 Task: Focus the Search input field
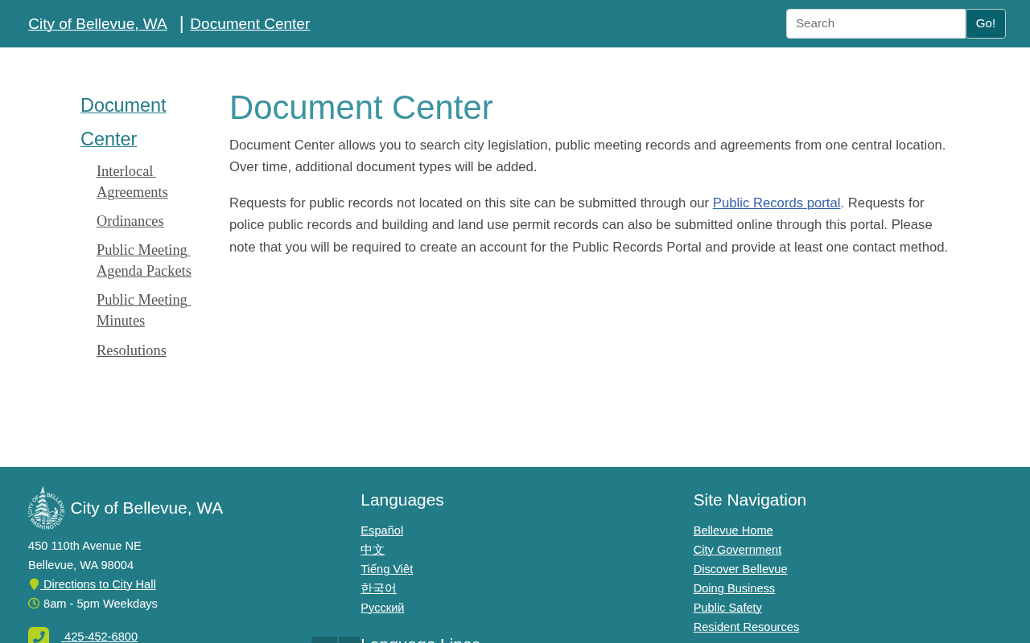875,23
